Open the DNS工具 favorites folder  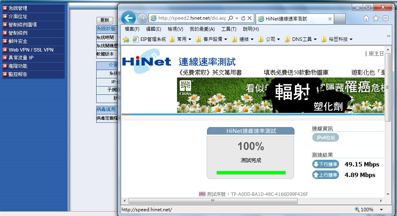pos(301,39)
